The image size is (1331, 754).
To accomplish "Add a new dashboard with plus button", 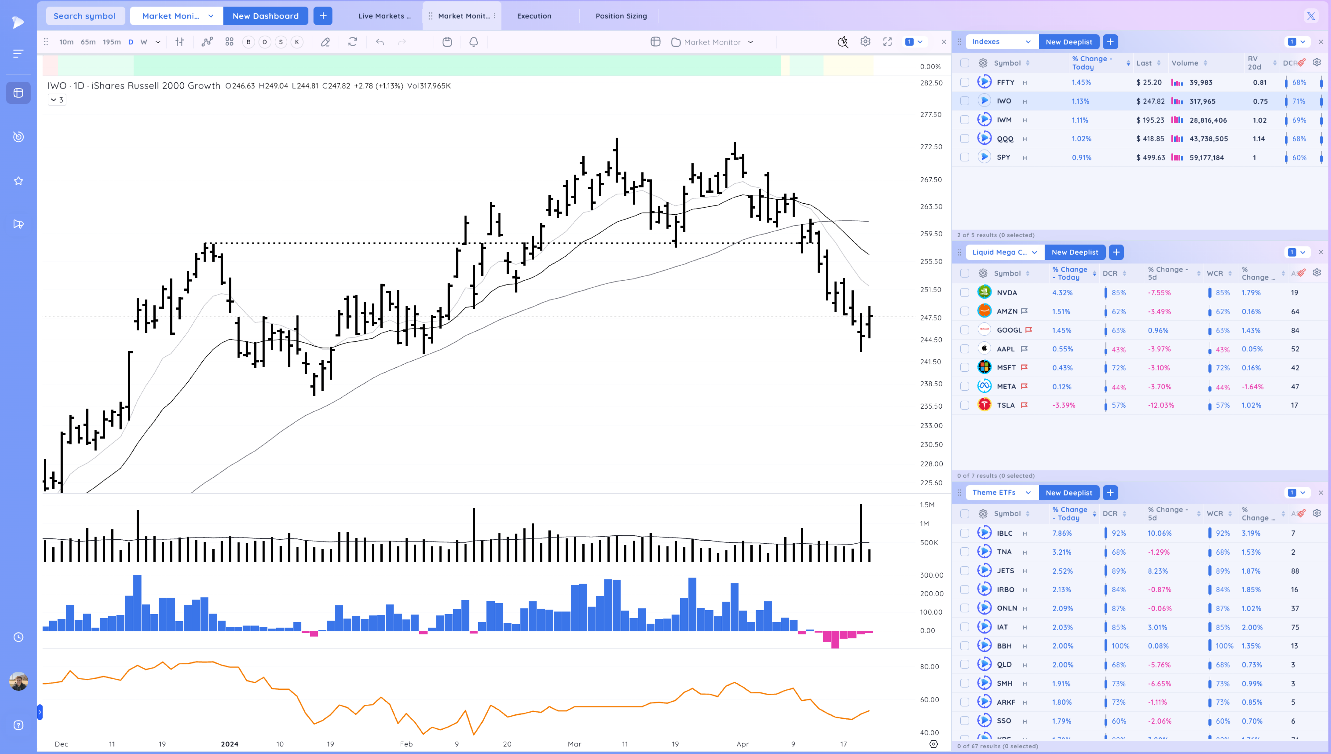I will pyautogui.click(x=323, y=16).
